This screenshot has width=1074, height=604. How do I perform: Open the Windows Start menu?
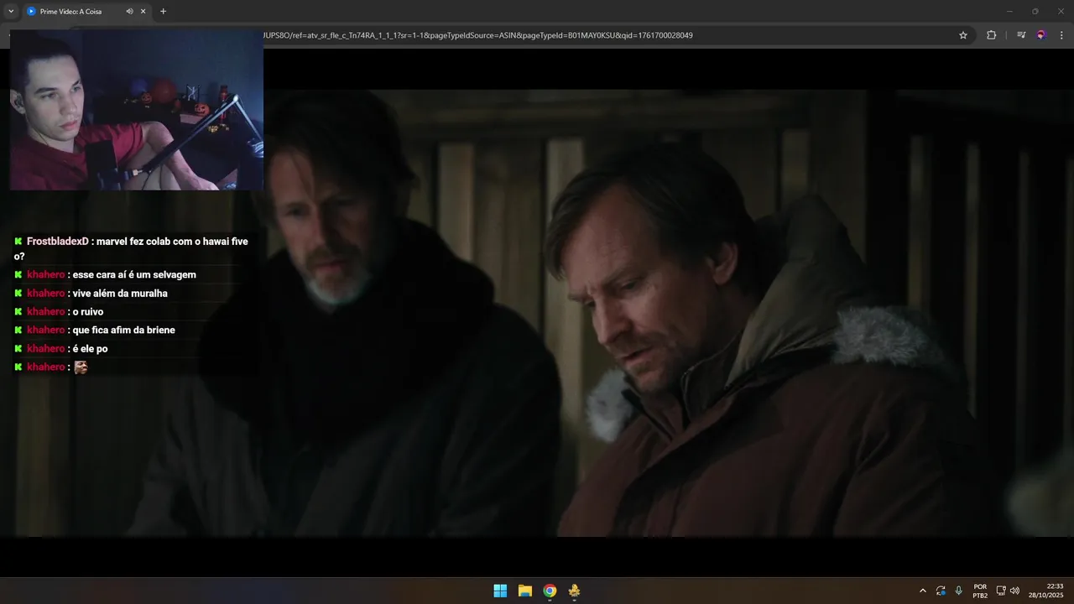point(500,591)
